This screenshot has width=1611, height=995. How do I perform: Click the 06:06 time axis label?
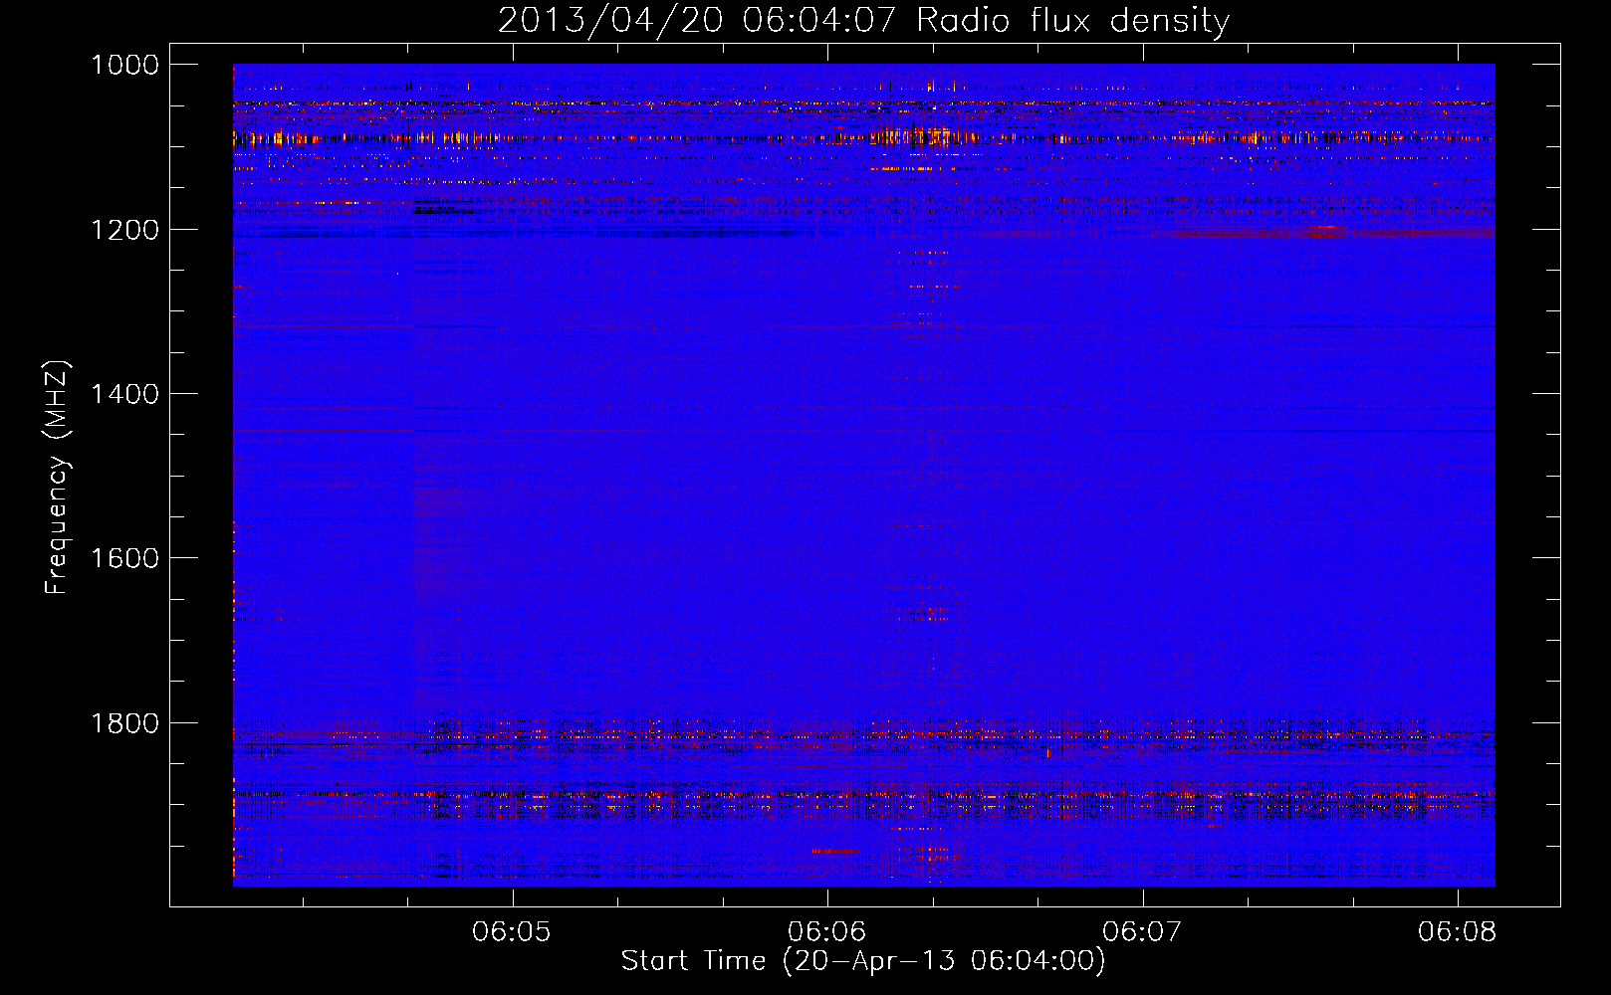coord(826,931)
